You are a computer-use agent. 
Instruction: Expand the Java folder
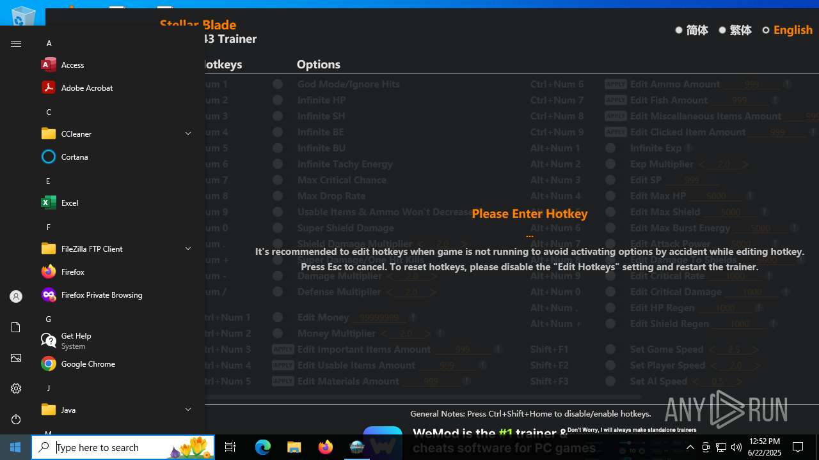pyautogui.click(x=188, y=410)
